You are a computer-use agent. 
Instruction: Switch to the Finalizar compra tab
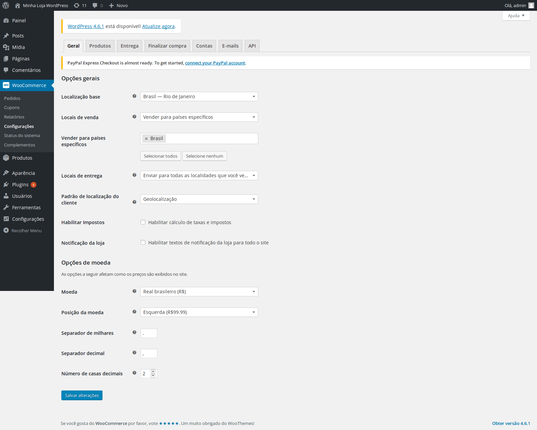pyautogui.click(x=167, y=46)
